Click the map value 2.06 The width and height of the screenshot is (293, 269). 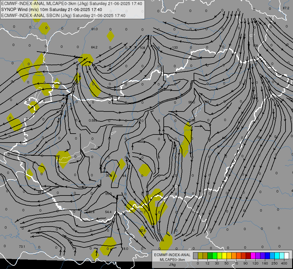tap(192, 120)
